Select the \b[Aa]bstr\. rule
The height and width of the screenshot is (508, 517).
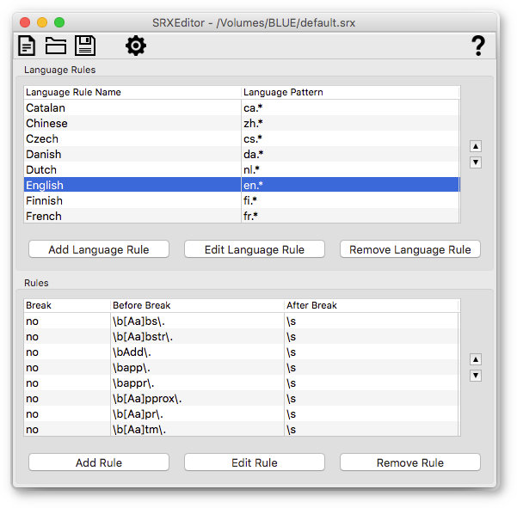pyautogui.click(x=242, y=336)
